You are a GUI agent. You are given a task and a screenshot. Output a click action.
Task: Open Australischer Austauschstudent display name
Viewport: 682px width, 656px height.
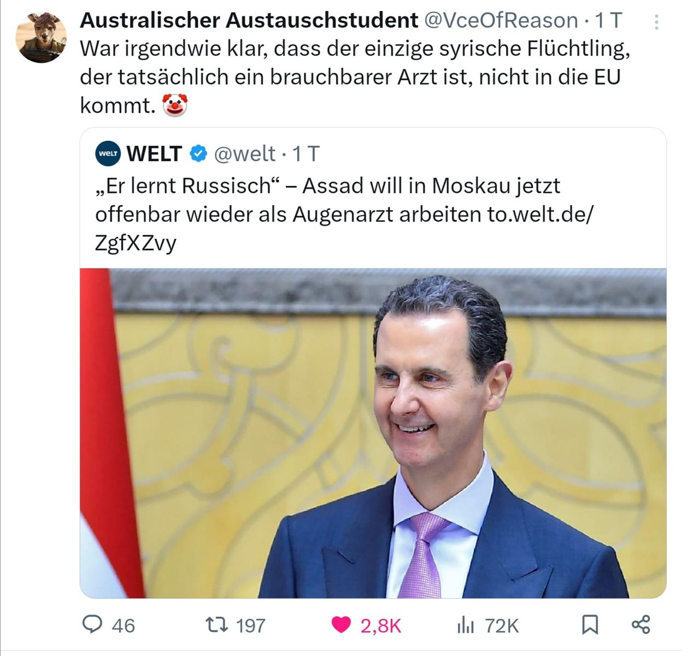pyautogui.click(x=249, y=20)
